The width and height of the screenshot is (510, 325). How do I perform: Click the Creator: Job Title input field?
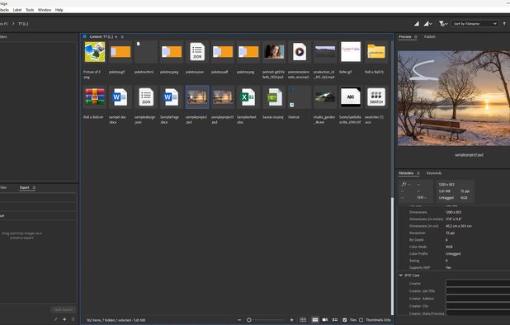[x=478, y=291]
